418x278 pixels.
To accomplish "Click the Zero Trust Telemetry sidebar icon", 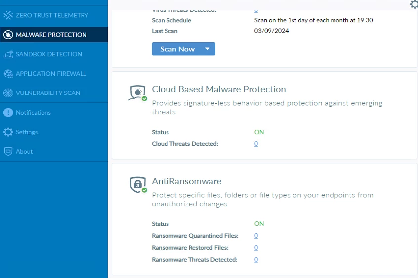I will click(8, 15).
